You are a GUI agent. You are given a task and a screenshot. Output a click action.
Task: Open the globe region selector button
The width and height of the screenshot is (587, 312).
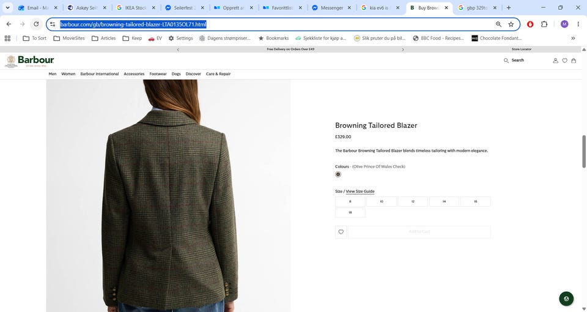point(566,299)
